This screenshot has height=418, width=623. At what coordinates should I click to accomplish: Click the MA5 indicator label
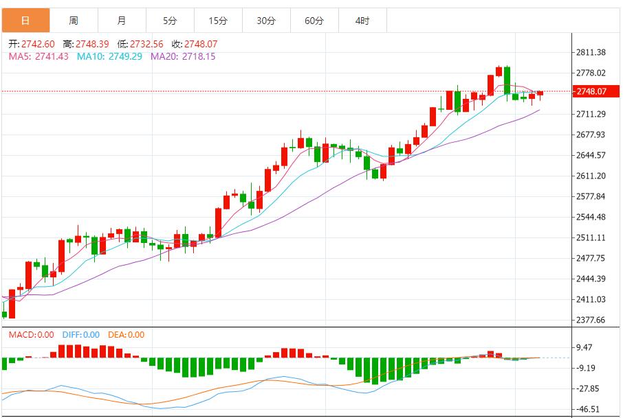39,56
